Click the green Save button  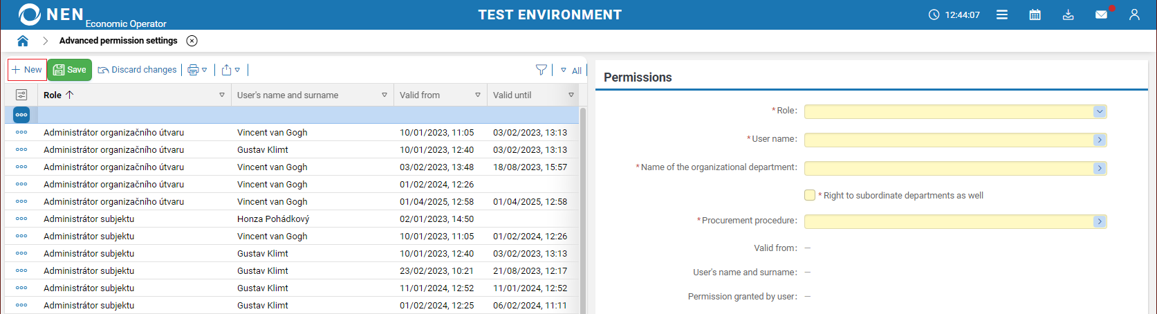click(x=70, y=70)
